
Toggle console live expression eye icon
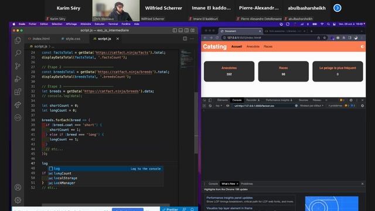(x=227, y=105)
